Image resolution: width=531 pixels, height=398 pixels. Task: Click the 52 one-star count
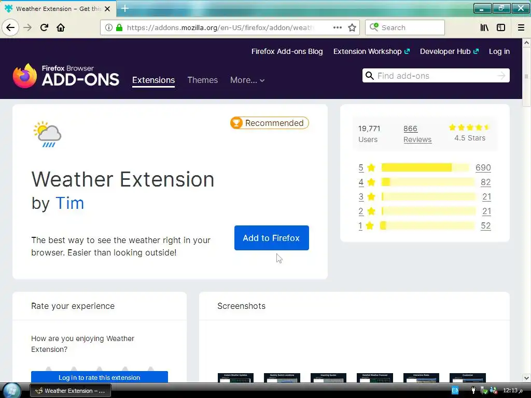click(x=485, y=226)
